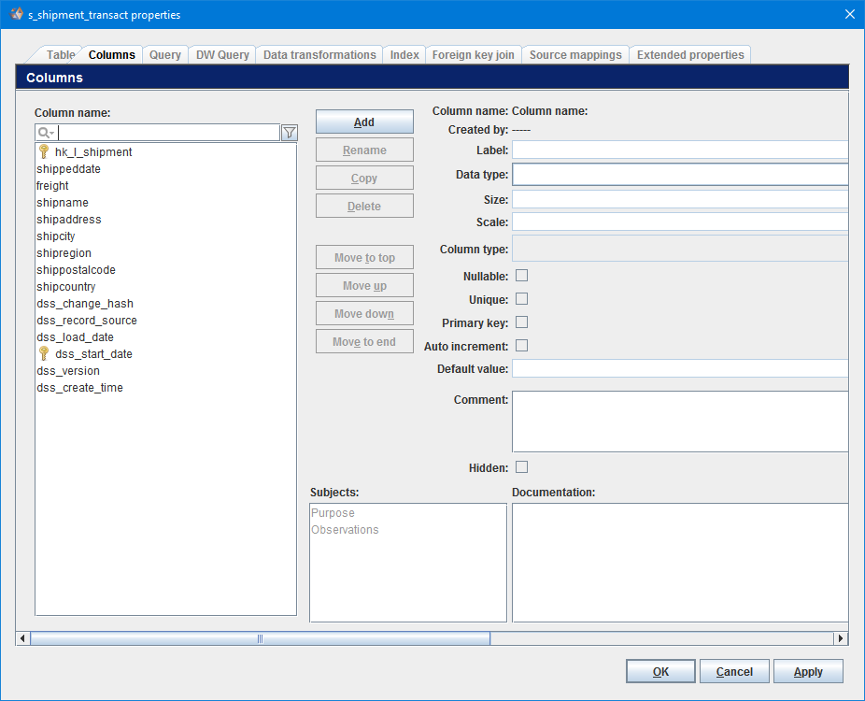The height and width of the screenshot is (701, 865).
Task: Select Purpose in the Subjects list
Action: 333,513
